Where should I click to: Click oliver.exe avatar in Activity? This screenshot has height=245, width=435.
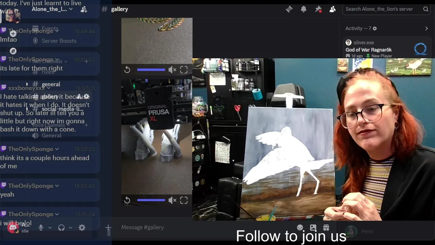pyautogui.click(x=348, y=43)
